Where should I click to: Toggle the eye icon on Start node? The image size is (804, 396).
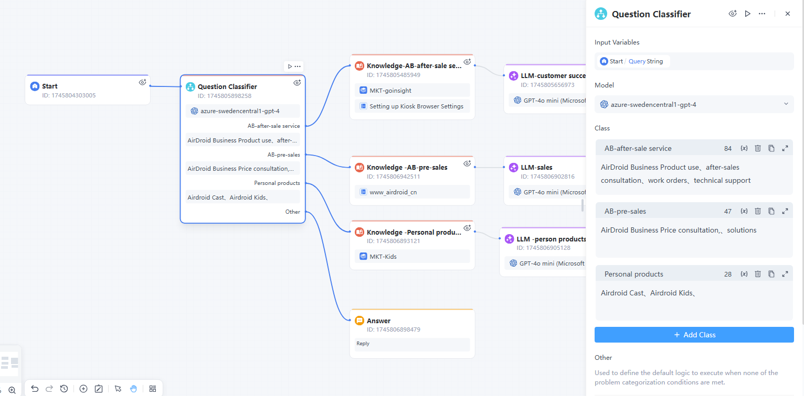(x=142, y=82)
